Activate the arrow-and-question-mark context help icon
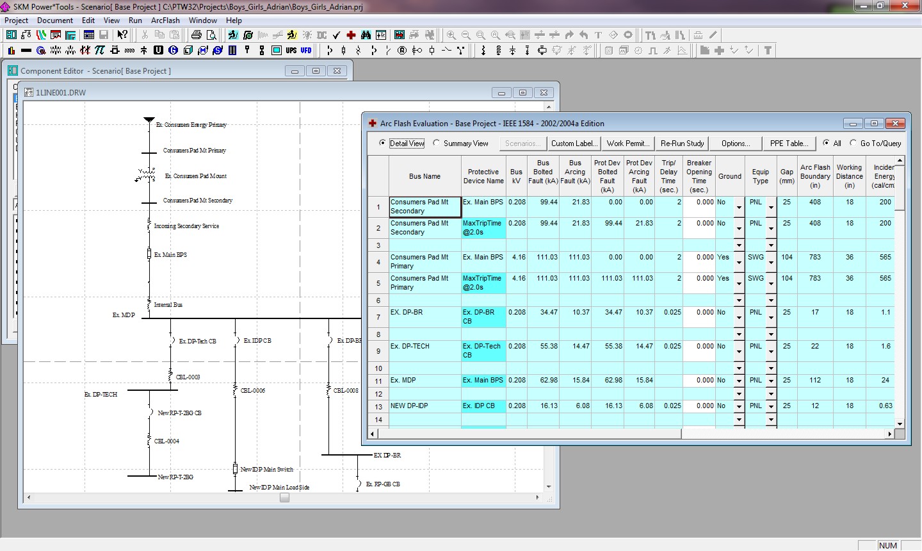The width and height of the screenshot is (922, 551). [122, 35]
